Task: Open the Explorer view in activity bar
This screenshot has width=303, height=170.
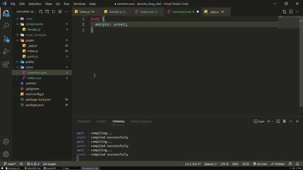Action: 6,13
